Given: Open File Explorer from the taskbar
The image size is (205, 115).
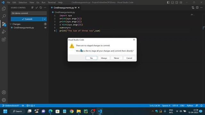Looking at the screenshot, I should (79, 111).
